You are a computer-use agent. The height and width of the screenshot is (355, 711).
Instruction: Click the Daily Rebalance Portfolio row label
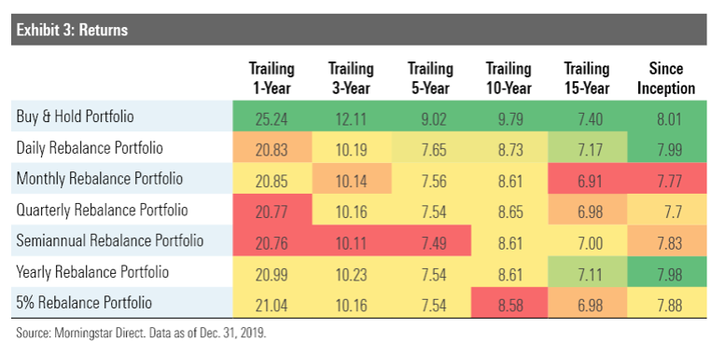90,147
